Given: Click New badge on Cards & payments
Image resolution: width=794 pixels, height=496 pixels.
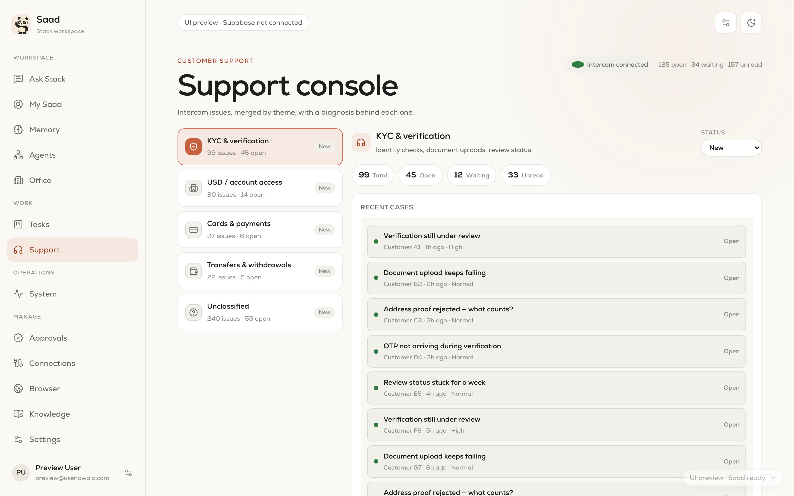Looking at the screenshot, I should pyautogui.click(x=324, y=230).
